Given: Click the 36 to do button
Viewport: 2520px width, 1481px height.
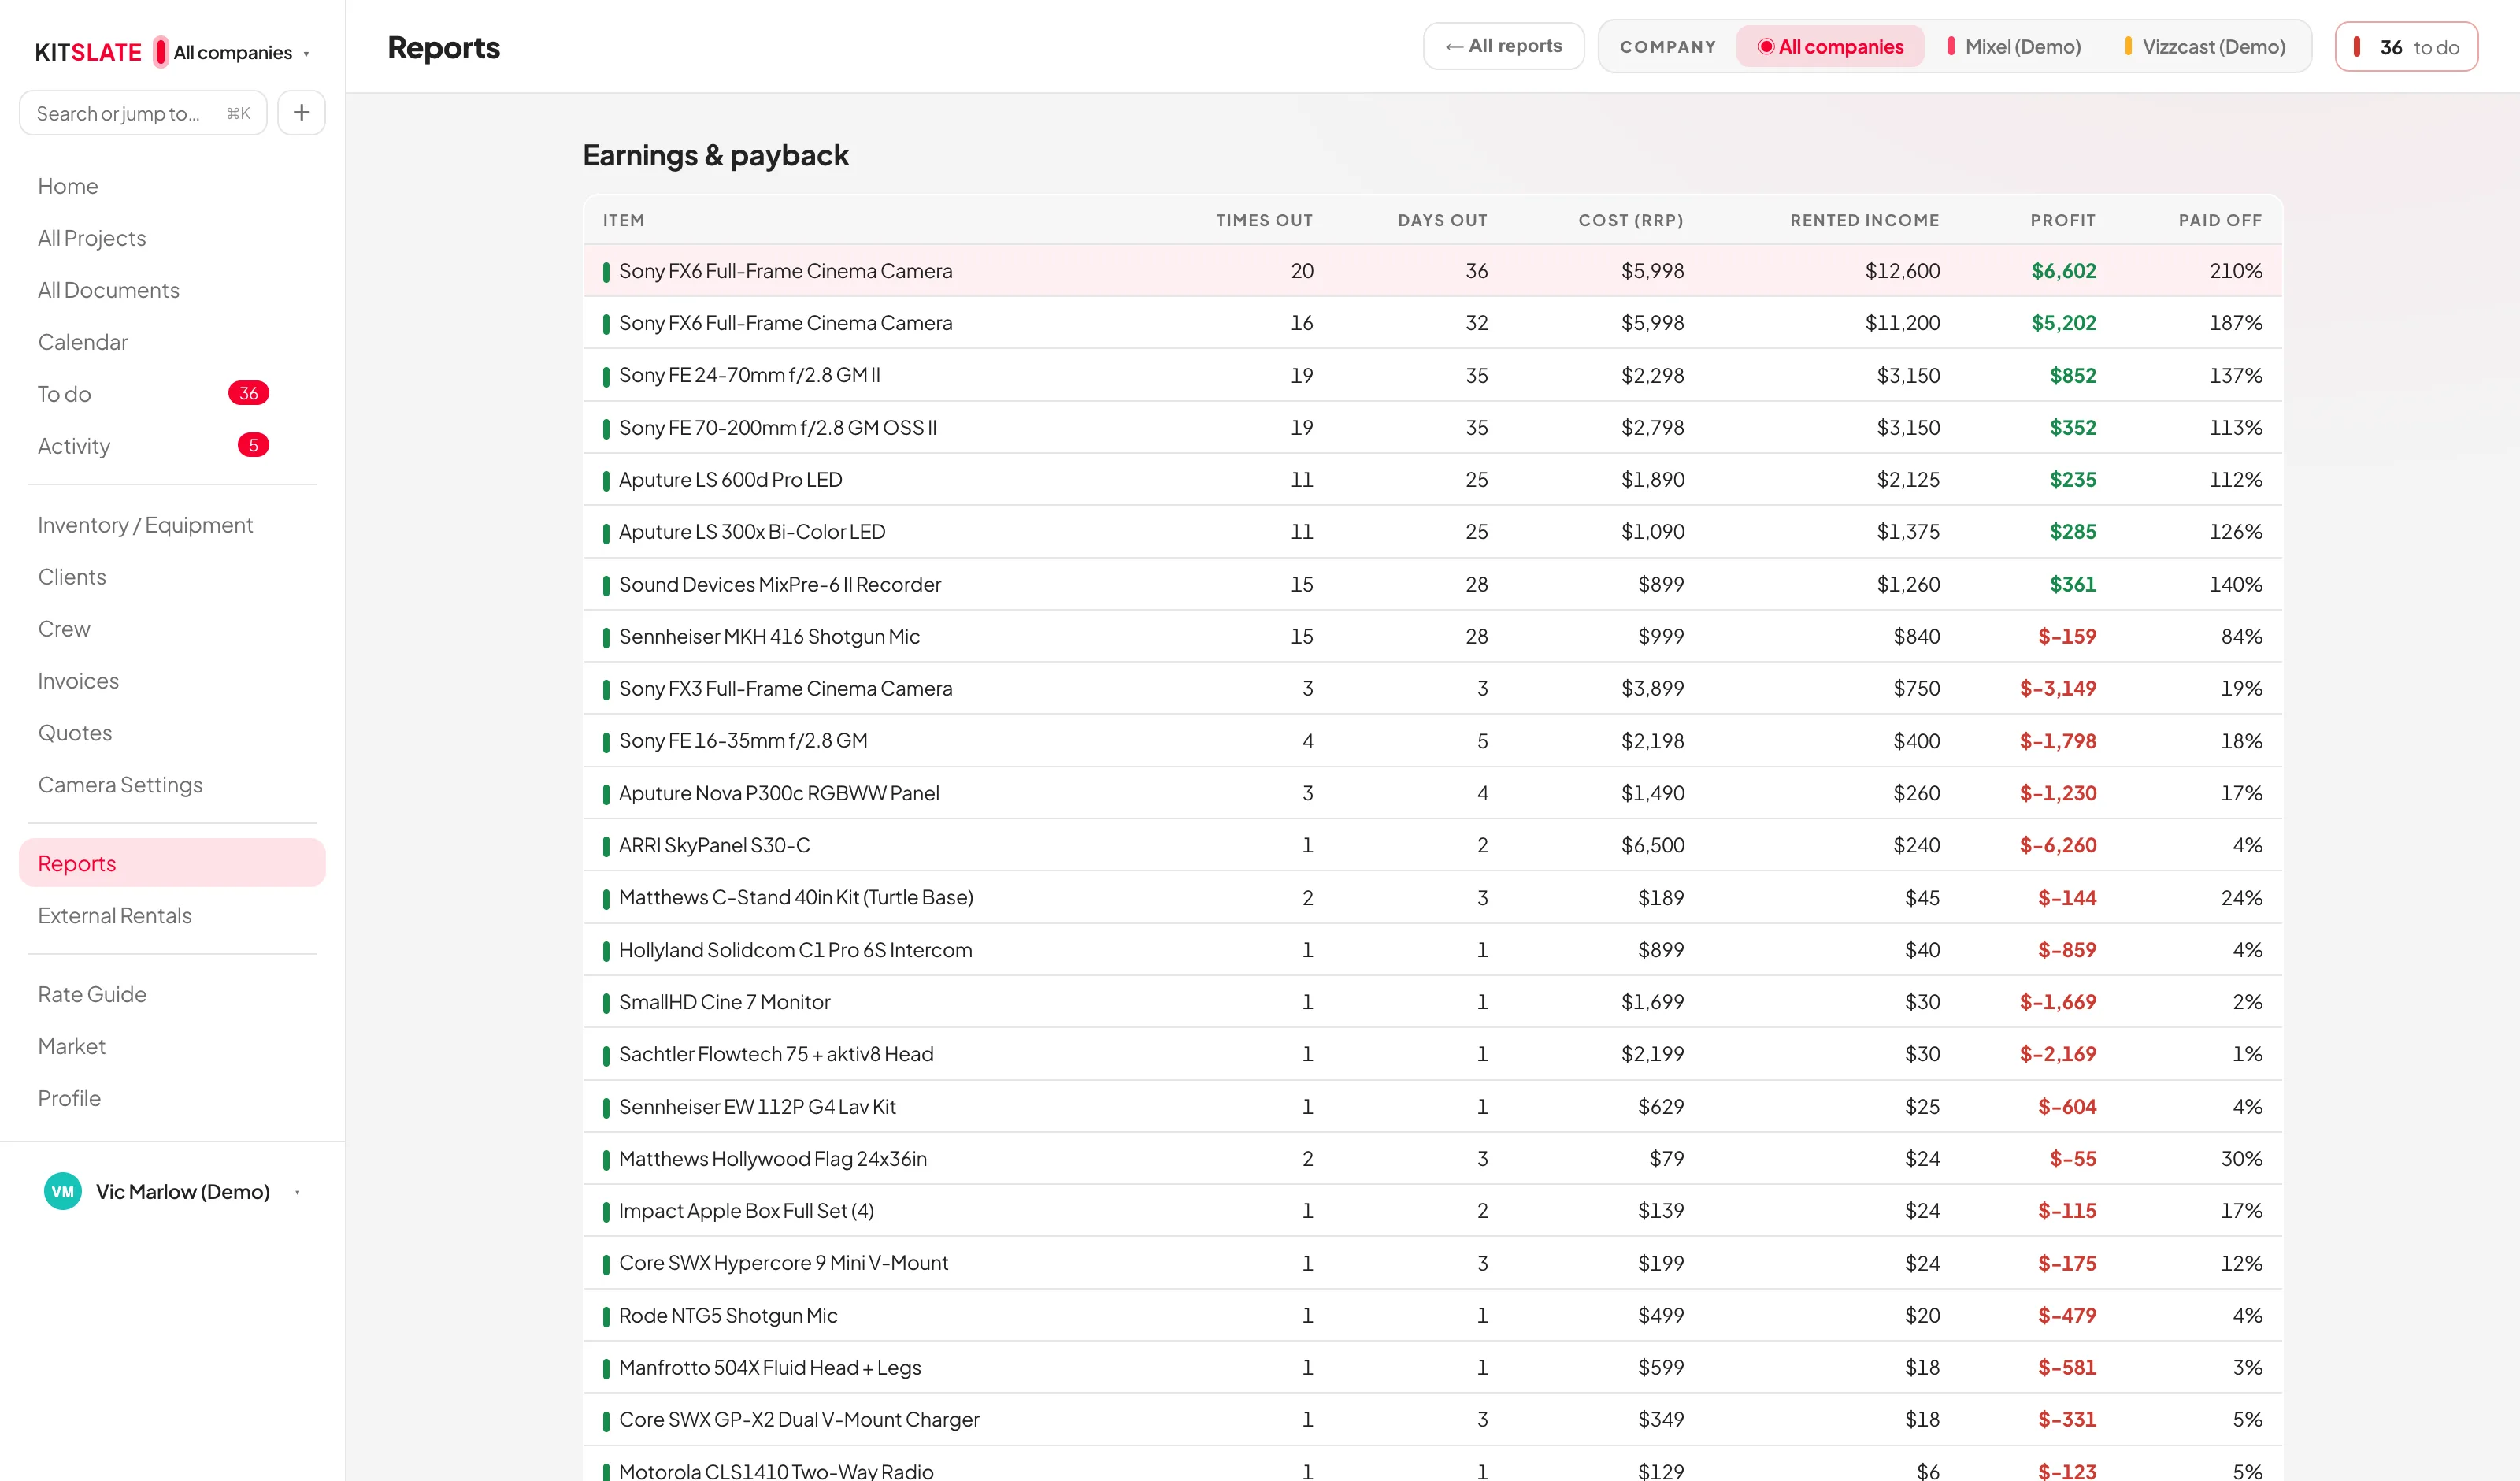Looking at the screenshot, I should point(2407,47).
